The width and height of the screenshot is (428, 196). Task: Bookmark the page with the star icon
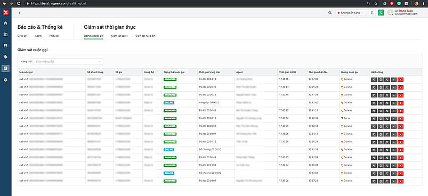[376, 3]
